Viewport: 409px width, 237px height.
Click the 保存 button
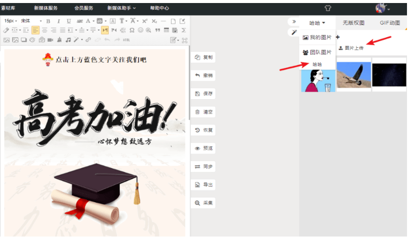[203, 94]
